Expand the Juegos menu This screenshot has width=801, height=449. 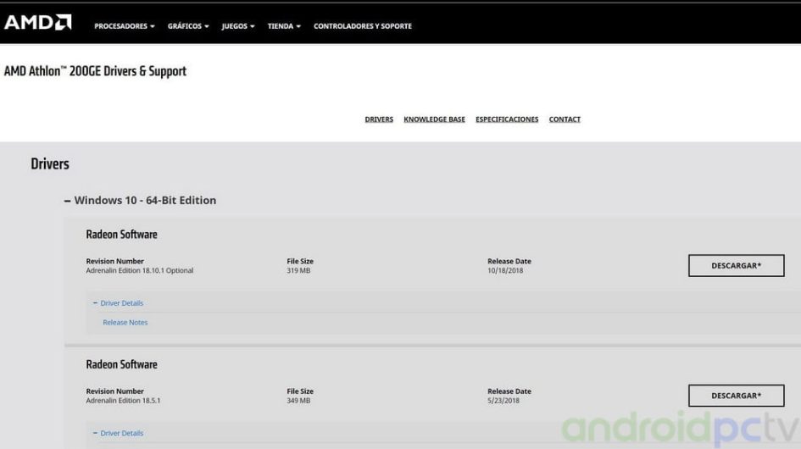239,26
